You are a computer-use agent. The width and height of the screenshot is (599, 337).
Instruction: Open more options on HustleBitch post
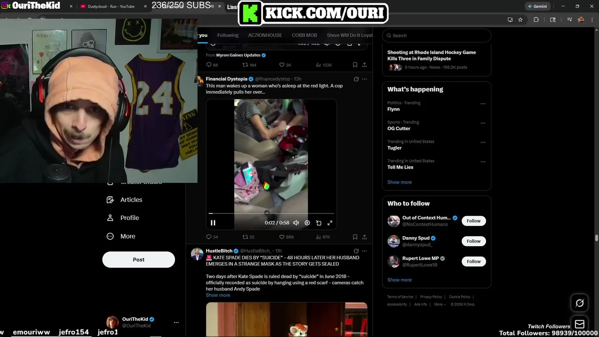(x=365, y=251)
